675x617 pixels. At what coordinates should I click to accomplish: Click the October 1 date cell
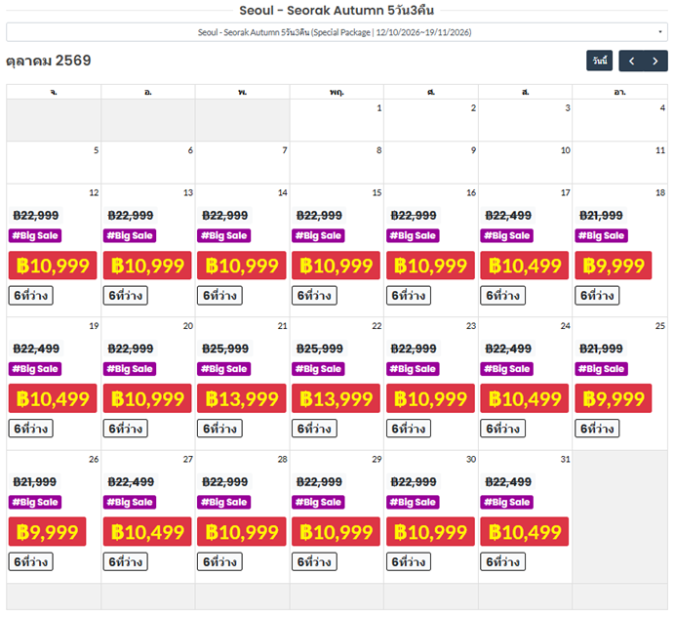click(x=337, y=120)
